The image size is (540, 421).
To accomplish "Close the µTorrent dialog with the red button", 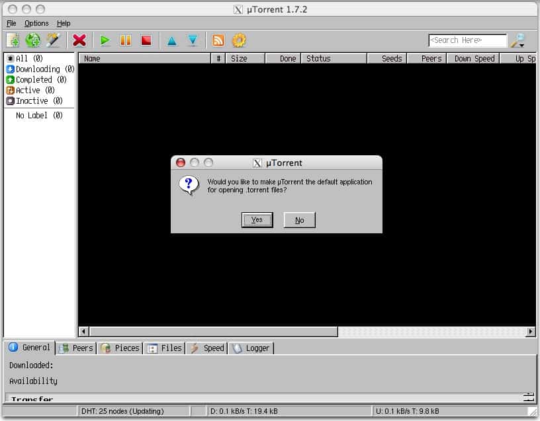I will [181, 163].
